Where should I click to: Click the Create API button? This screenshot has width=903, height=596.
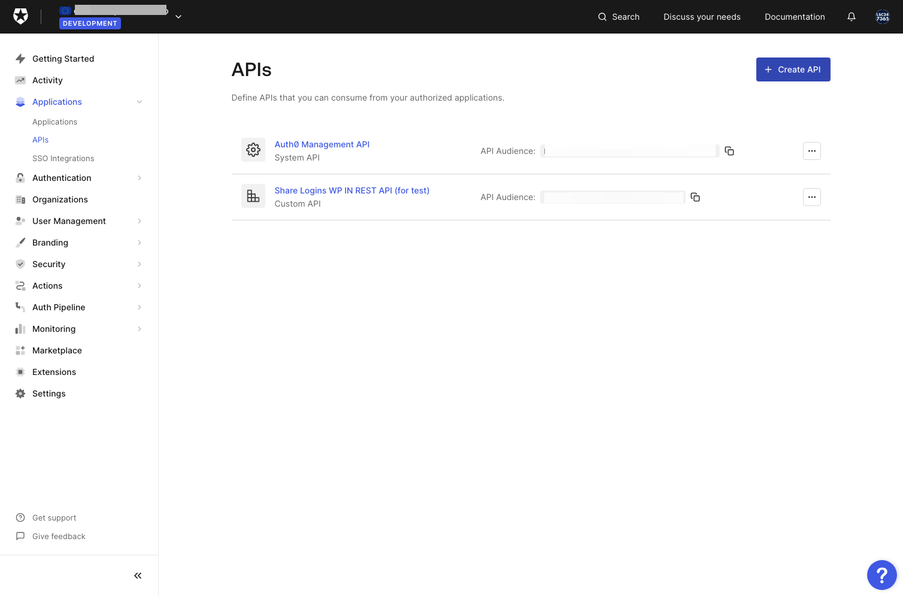[x=793, y=69]
